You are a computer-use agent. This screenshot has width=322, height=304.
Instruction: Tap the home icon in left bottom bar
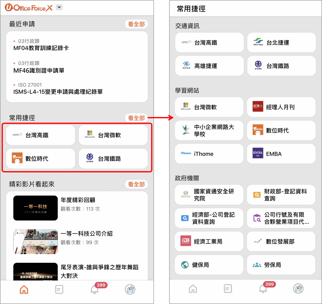point(24,289)
